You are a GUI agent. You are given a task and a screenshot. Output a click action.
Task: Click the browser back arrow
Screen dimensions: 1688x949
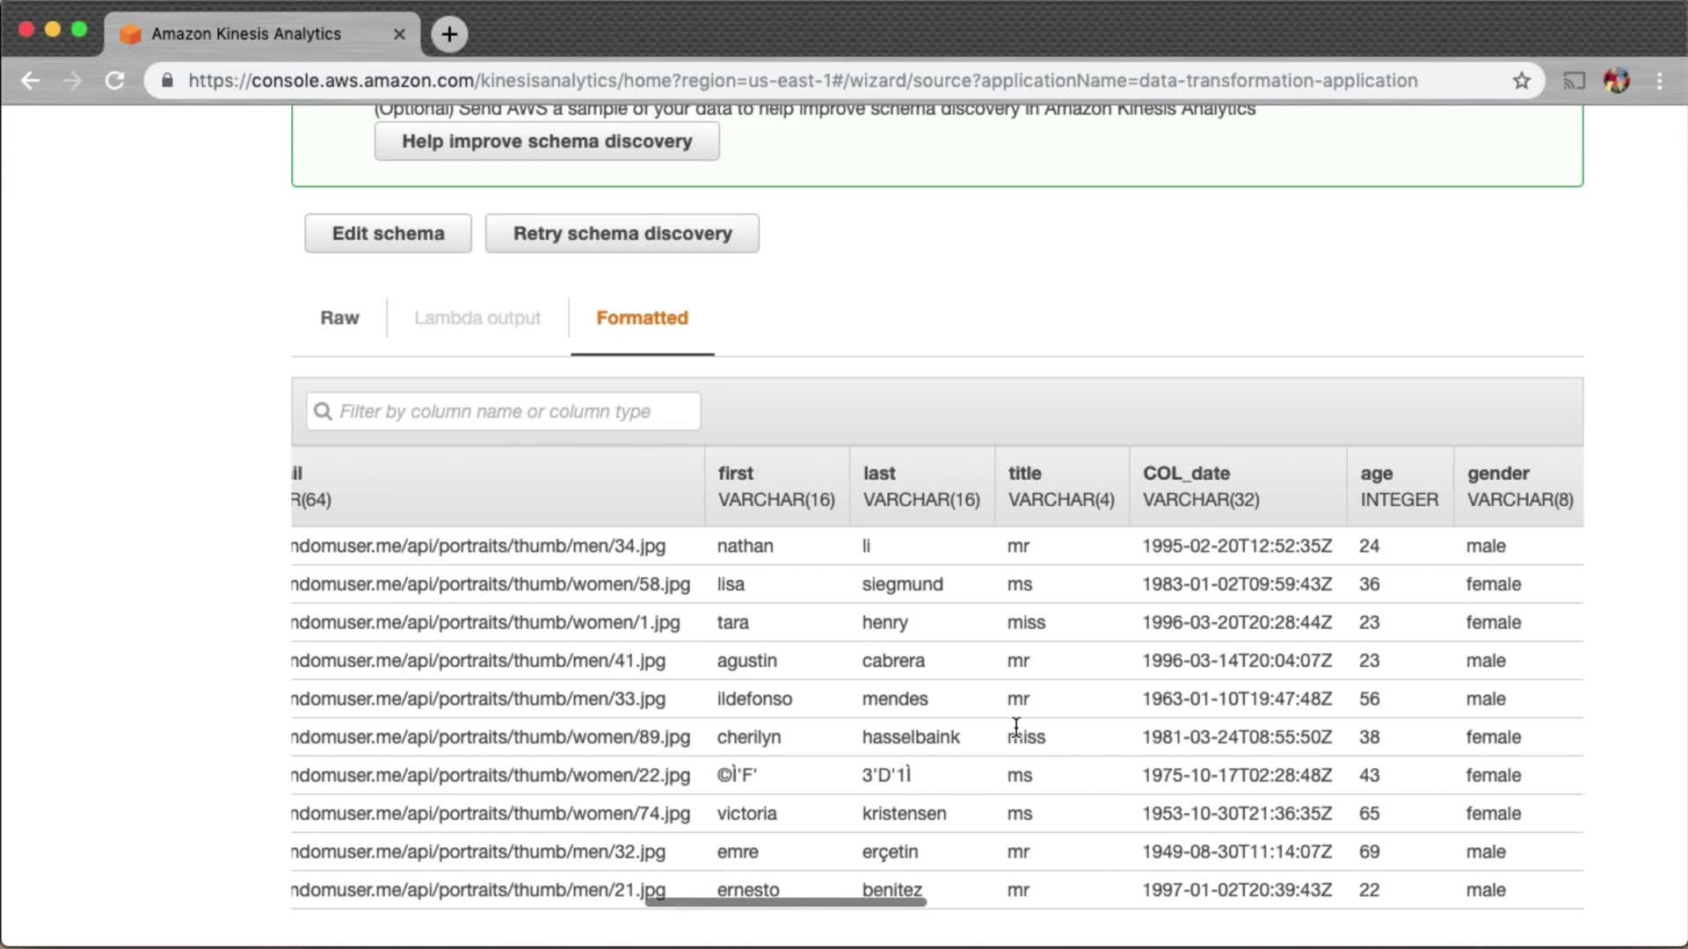pos(30,81)
